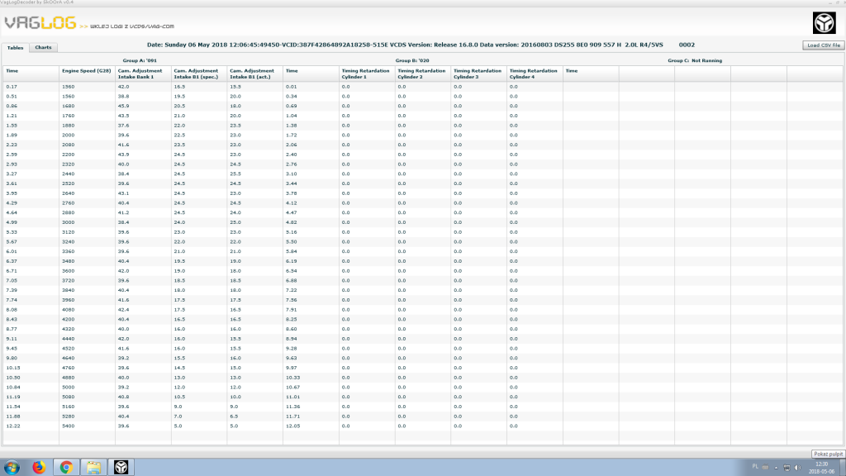Launch Firefox from the taskbar

pos(39,468)
